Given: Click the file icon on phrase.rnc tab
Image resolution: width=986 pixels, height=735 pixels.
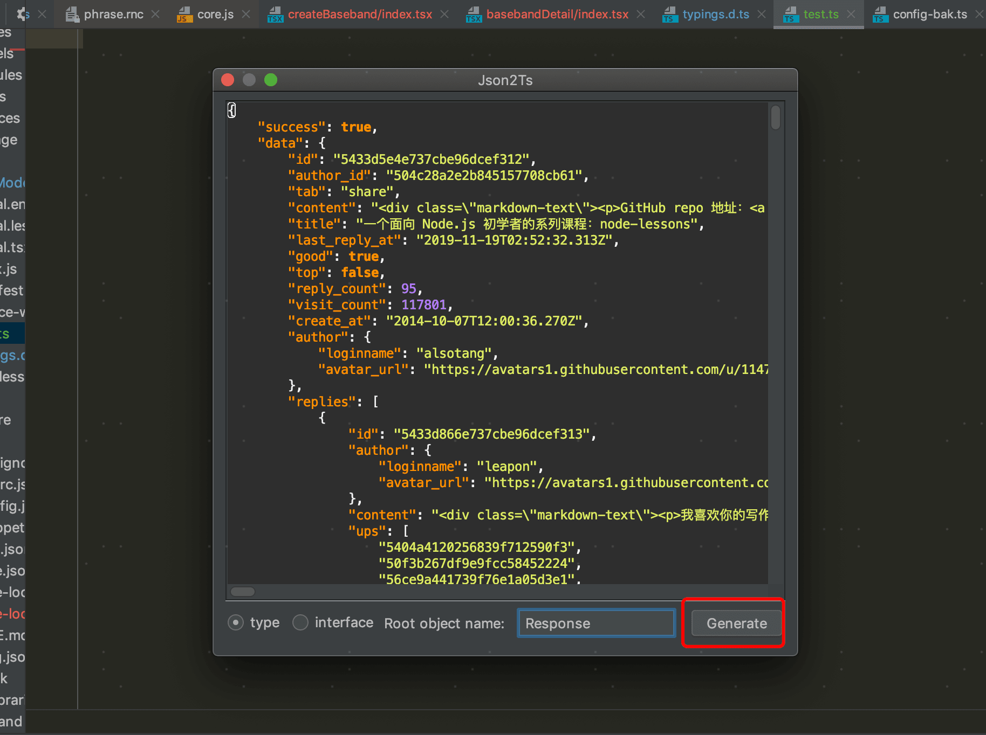Looking at the screenshot, I should tap(72, 14).
